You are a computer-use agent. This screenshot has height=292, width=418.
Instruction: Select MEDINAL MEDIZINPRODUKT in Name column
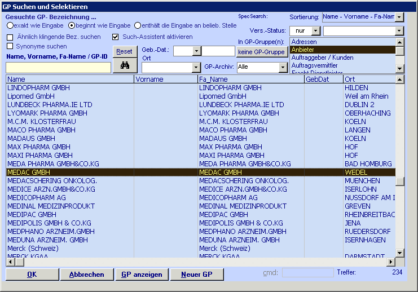click(x=70, y=206)
